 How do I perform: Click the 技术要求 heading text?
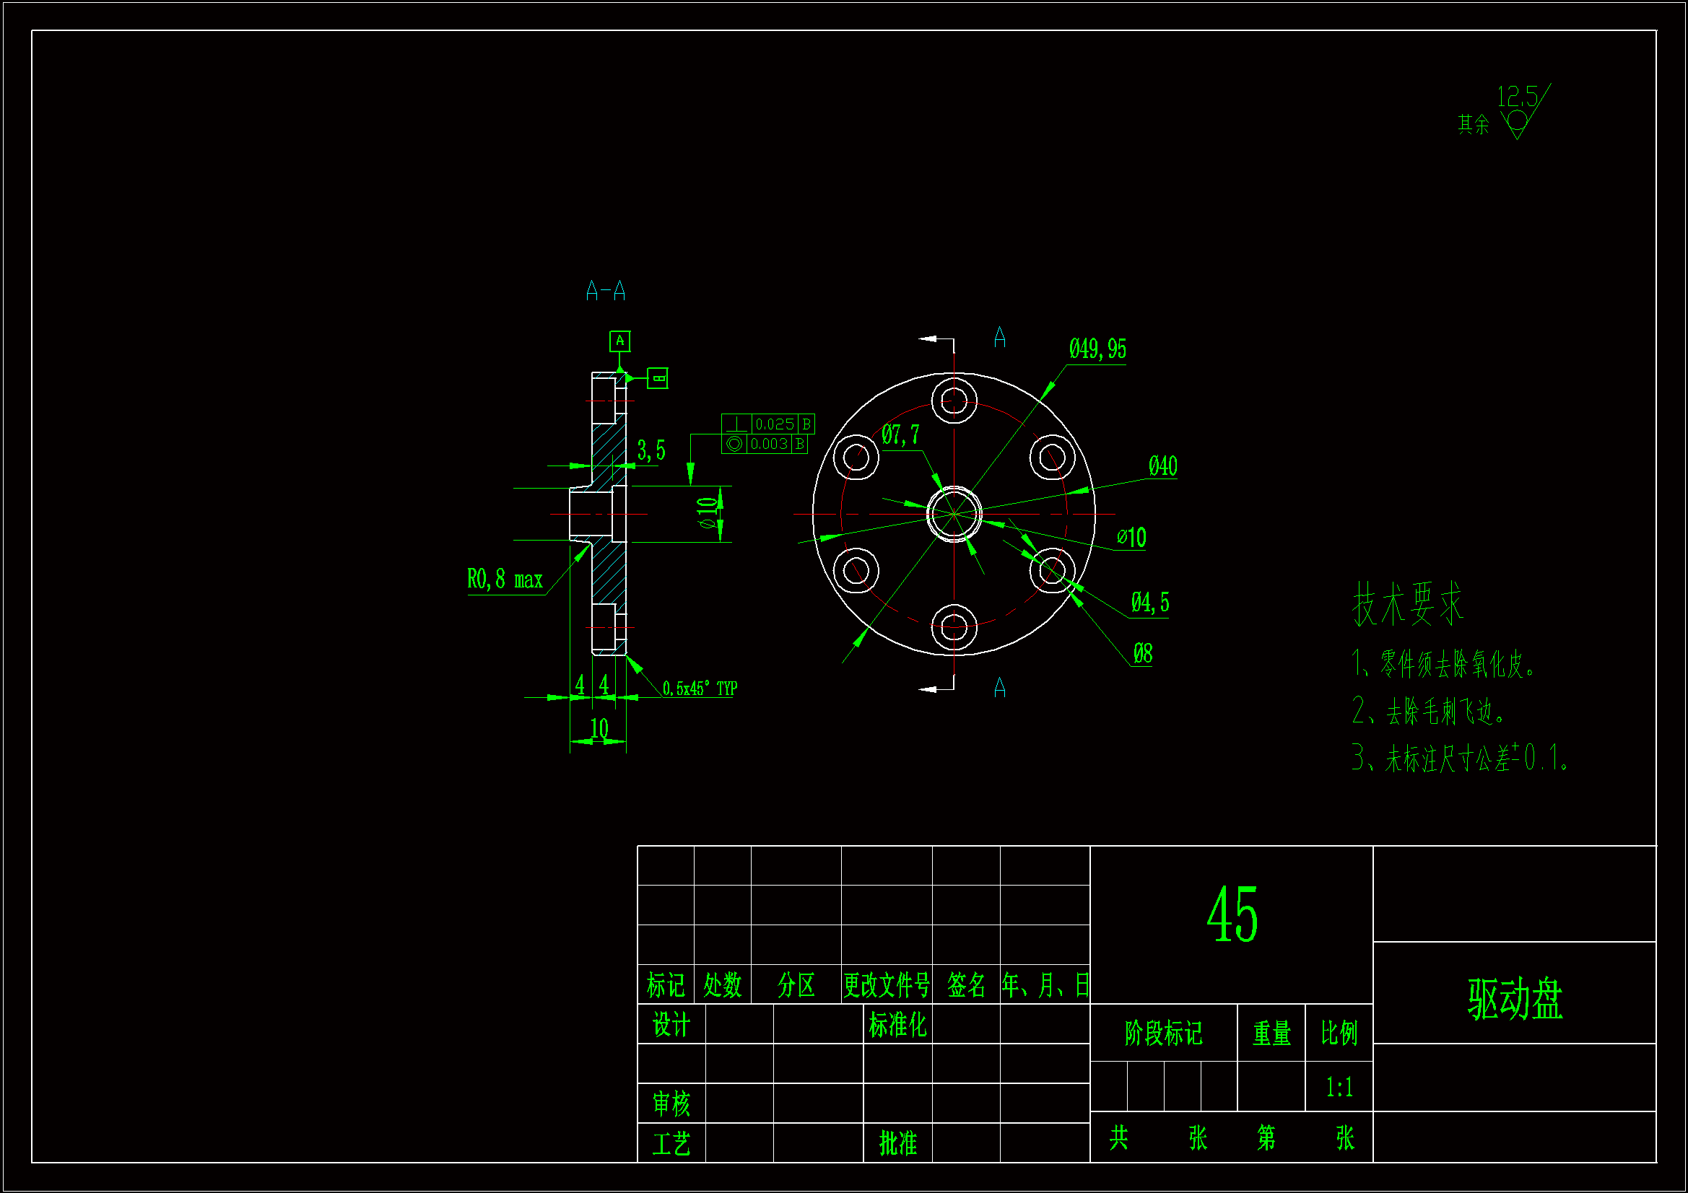click(1408, 604)
